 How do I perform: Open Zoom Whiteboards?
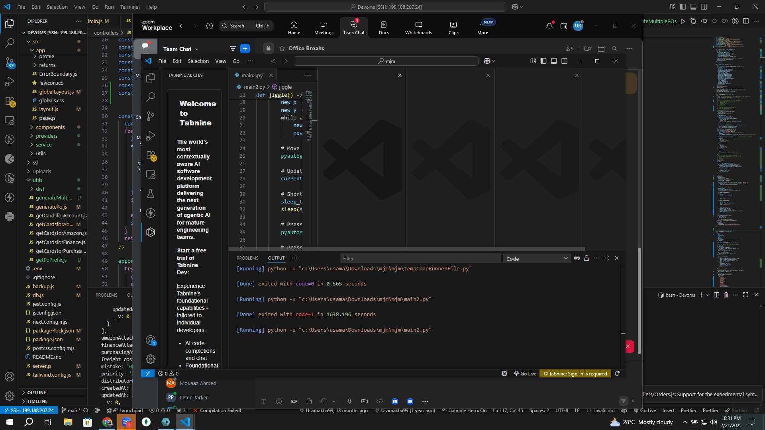(418, 27)
